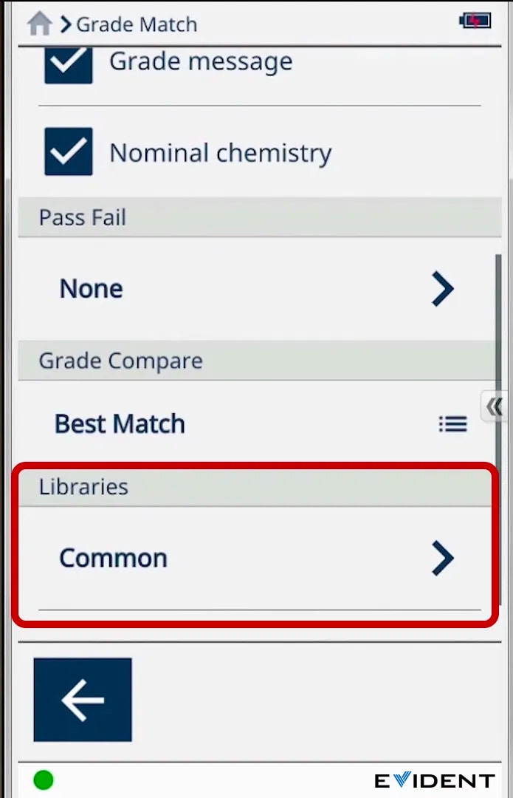Expand the side panel double-chevron handle
Screen dimensions: 513x798
click(494, 406)
